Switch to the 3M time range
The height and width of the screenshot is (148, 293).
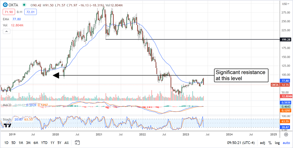tap(28, 143)
